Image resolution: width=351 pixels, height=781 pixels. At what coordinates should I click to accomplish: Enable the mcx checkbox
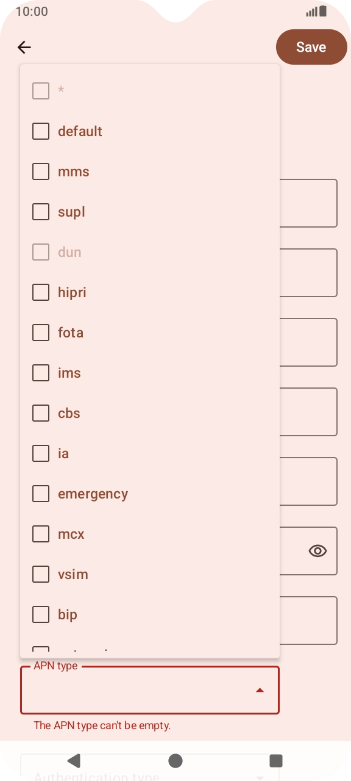(x=40, y=534)
